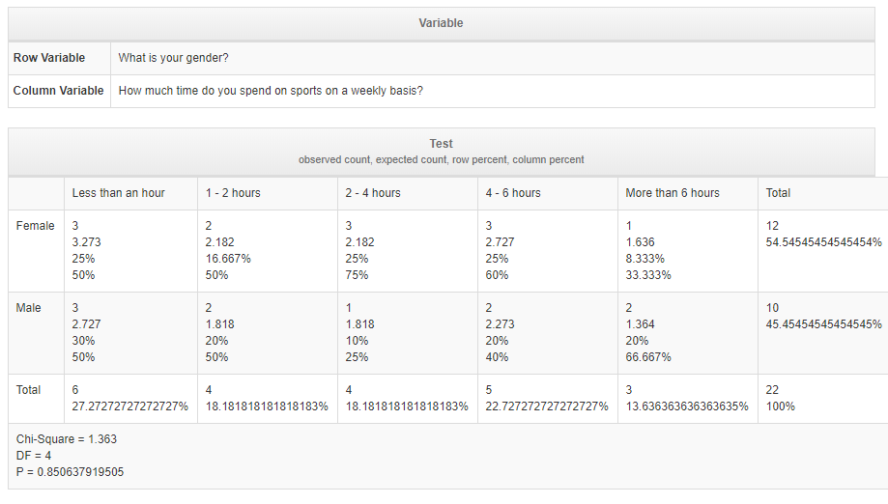Select the grand total 22 cell
The image size is (888, 504).
click(x=823, y=399)
